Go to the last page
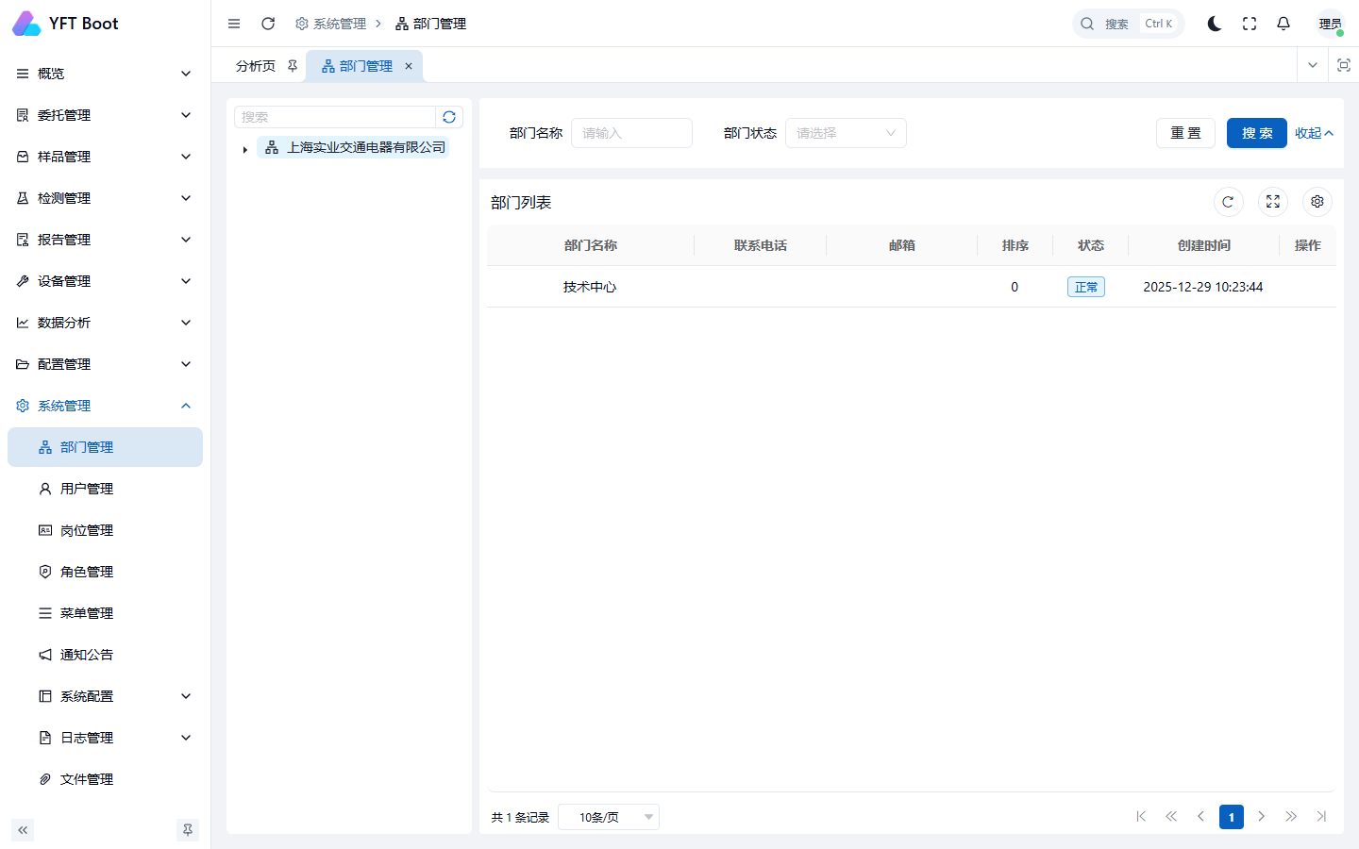This screenshot has width=1359, height=849. (1321, 817)
